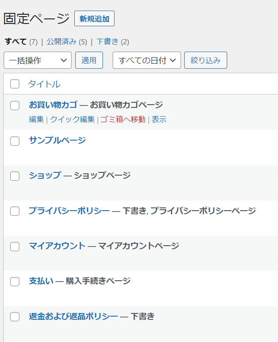Click the 新規追加 button

[x=94, y=18]
